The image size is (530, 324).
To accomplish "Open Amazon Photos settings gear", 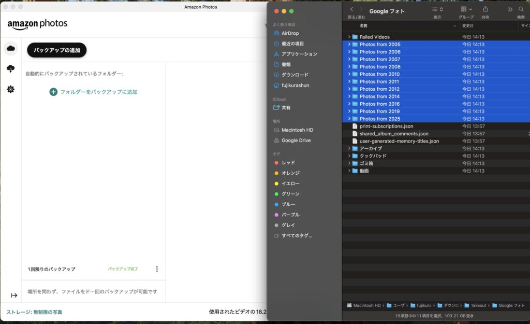I will pos(11,89).
